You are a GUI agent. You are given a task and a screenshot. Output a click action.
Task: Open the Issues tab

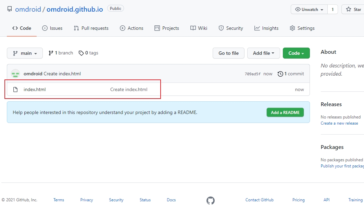coord(52,28)
